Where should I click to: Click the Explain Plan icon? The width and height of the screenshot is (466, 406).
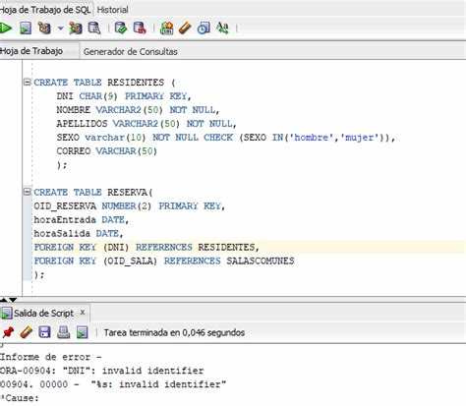pos(44,29)
